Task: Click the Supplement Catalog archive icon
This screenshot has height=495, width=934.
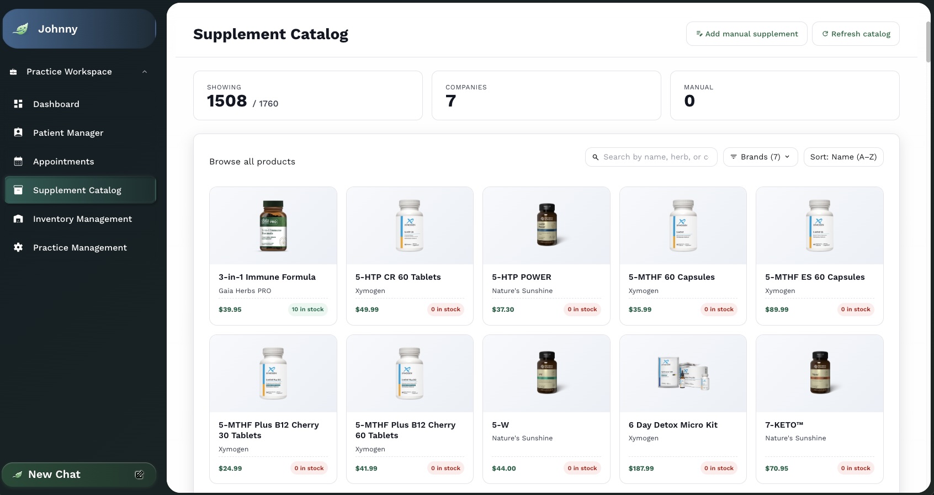Action: 18,190
